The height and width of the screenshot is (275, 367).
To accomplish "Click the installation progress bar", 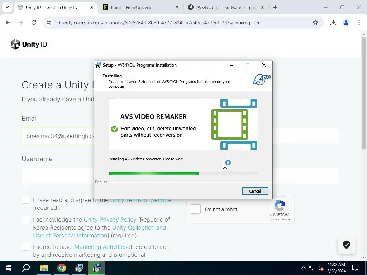I will tap(183, 174).
